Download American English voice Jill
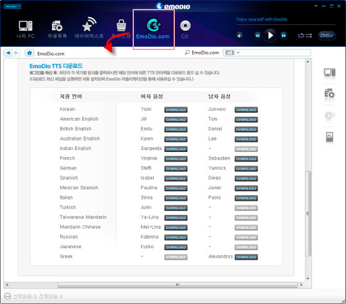The image size is (346, 304). pos(176,119)
